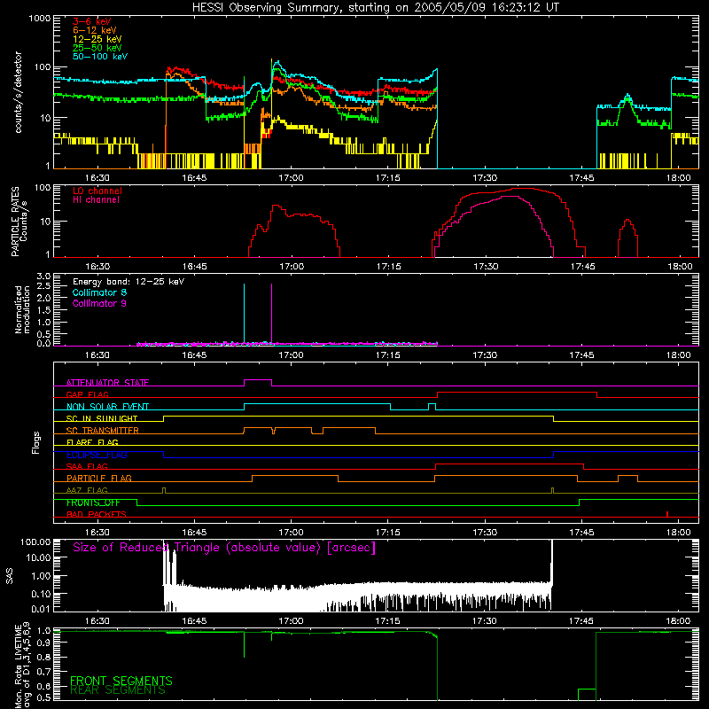Click the cyan Collimator 8 modulation spike
709x709 pixels.
pyautogui.click(x=245, y=313)
